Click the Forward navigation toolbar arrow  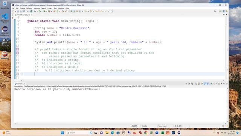pyautogui.click(x=106, y=11)
